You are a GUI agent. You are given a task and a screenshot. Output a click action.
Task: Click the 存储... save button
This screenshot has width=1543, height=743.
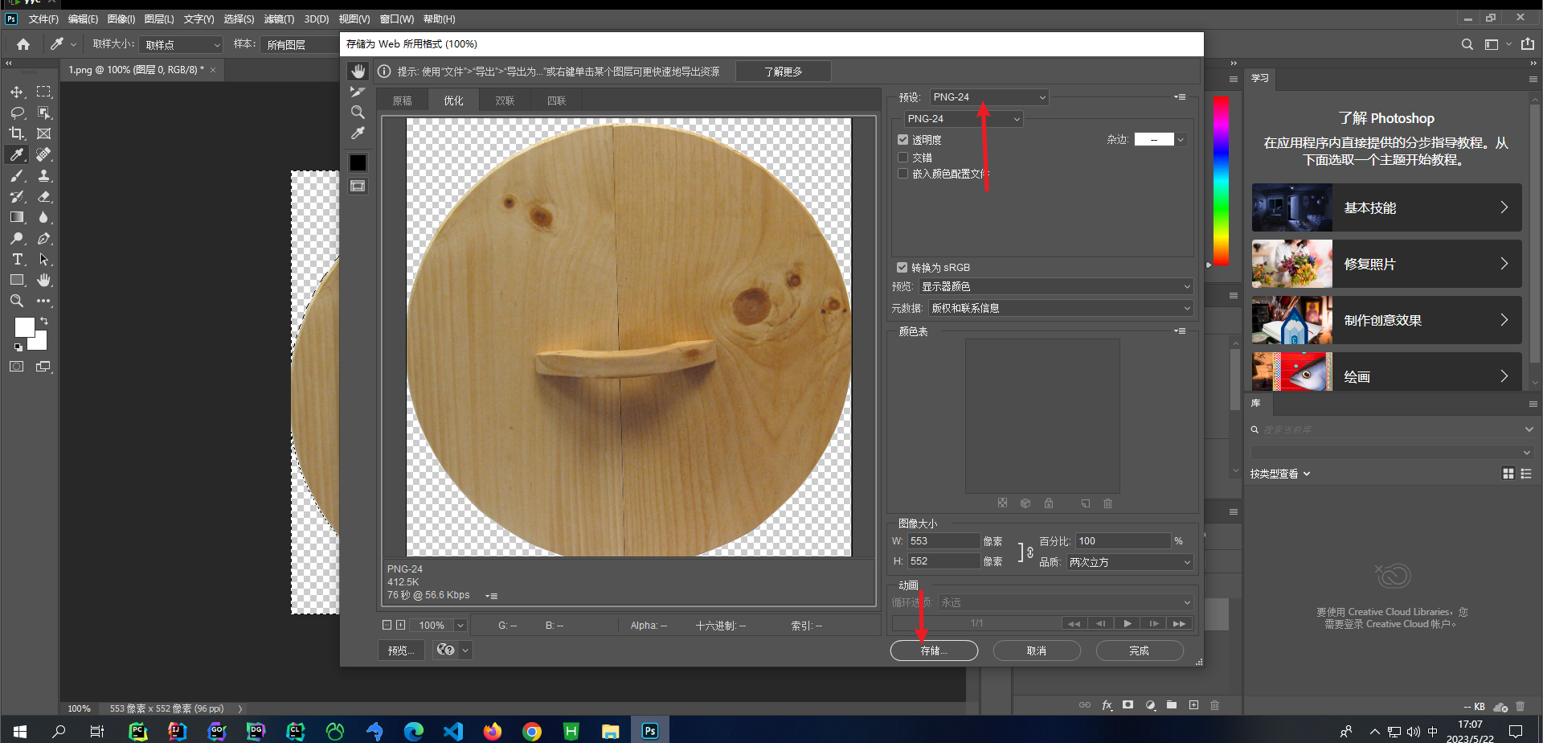coord(934,651)
